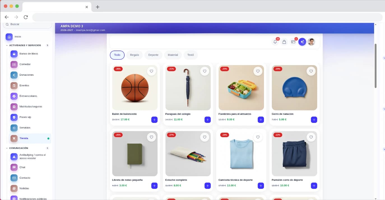Open Servicios sidebar icon
Viewport: 385px width, 200px height.
[x=14, y=128]
